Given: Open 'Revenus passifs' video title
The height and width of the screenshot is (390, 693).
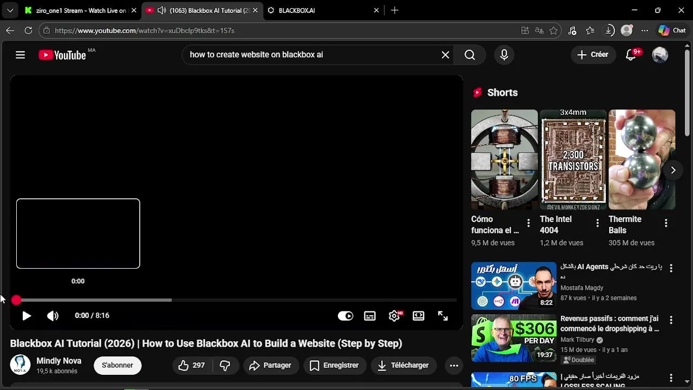Looking at the screenshot, I should pyautogui.click(x=610, y=324).
